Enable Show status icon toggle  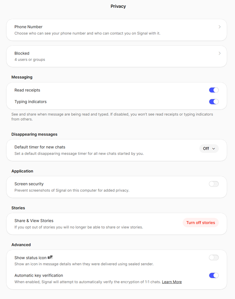pyautogui.click(x=214, y=258)
